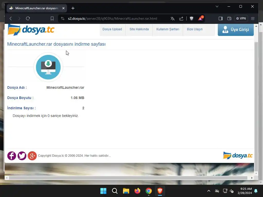Click the download count value 2
Image resolution: width=263 pixels, height=197 pixels.
(83, 108)
